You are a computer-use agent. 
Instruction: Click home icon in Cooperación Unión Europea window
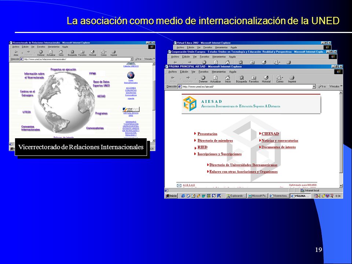[227, 62]
